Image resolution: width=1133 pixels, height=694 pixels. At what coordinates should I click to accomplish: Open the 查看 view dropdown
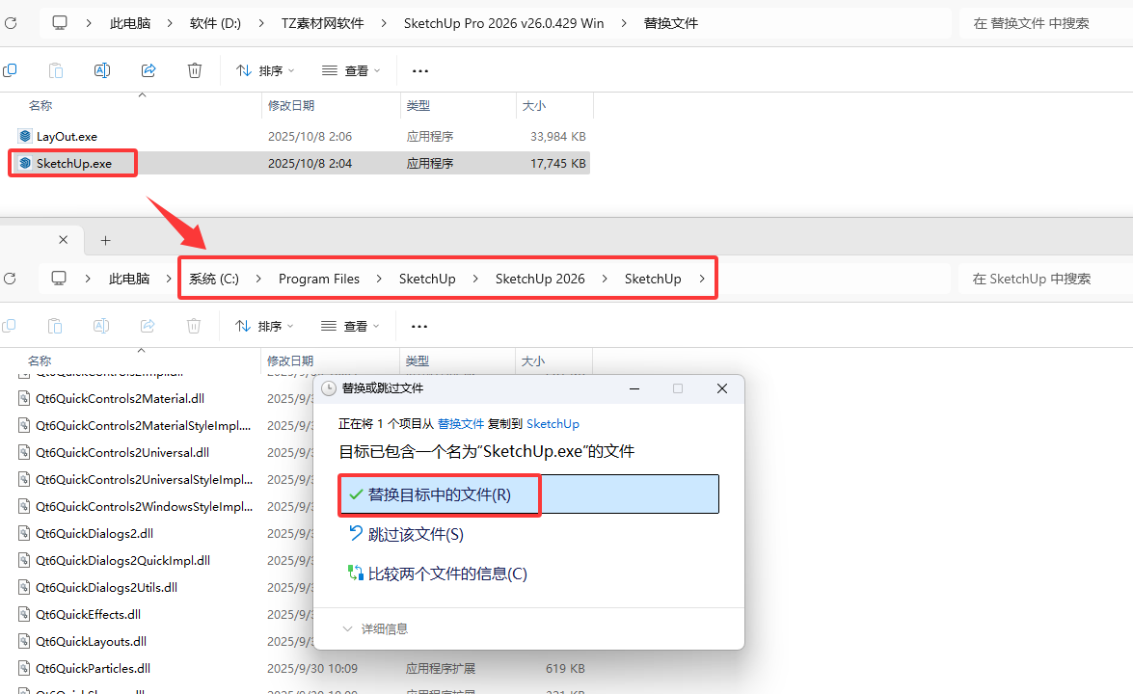(x=351, y=69)
